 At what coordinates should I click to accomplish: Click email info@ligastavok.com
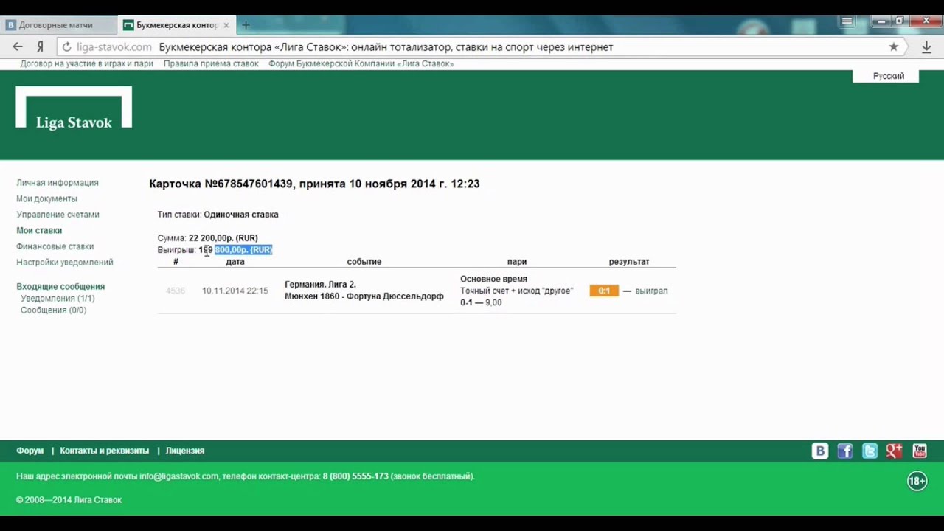coord(179,476)
